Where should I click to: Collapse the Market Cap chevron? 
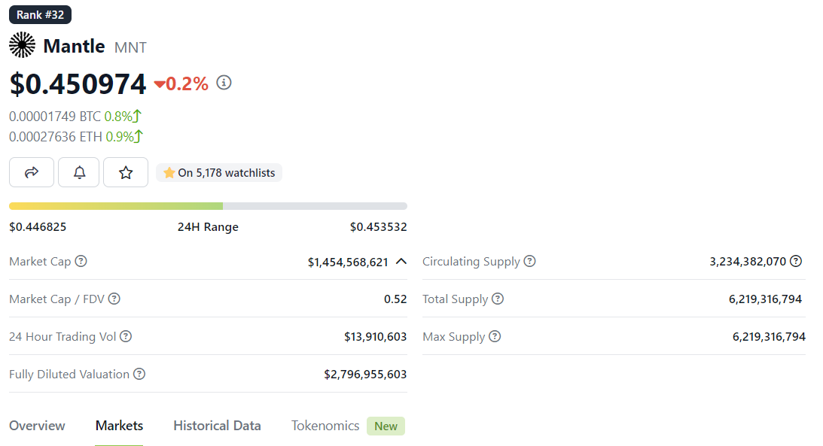(401, 261)
